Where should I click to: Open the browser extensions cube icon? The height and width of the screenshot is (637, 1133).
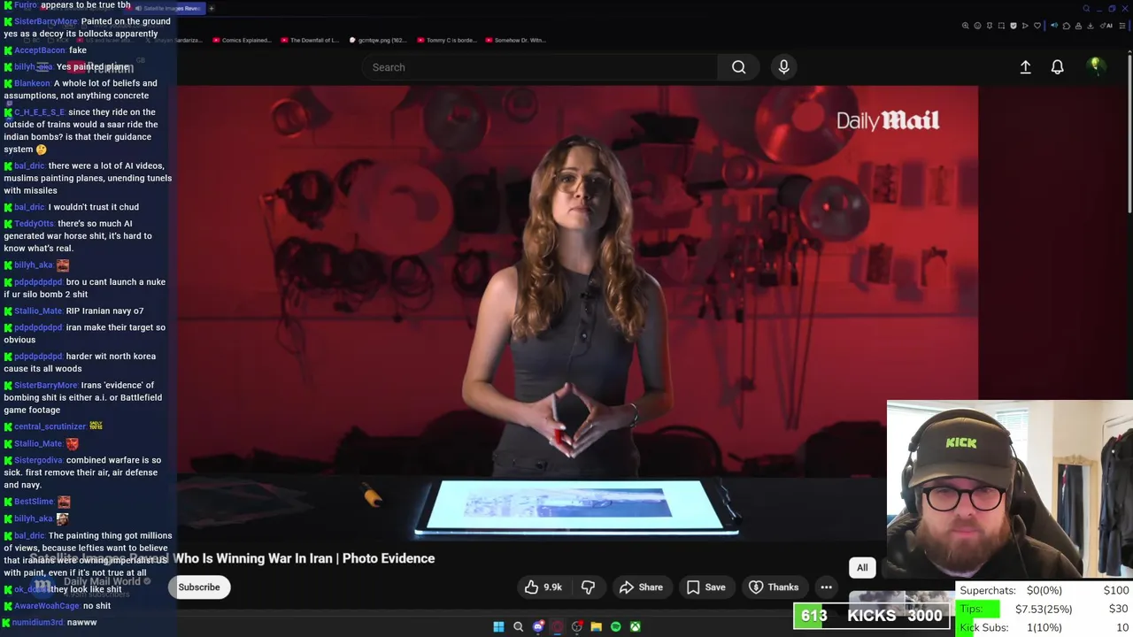tap(1067, 26)
